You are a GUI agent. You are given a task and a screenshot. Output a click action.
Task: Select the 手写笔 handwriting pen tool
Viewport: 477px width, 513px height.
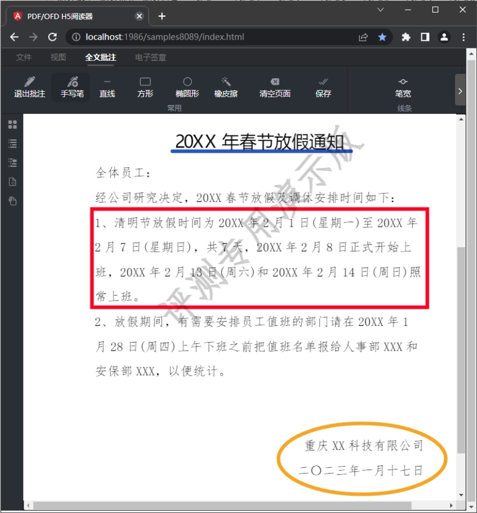point(72,87)
